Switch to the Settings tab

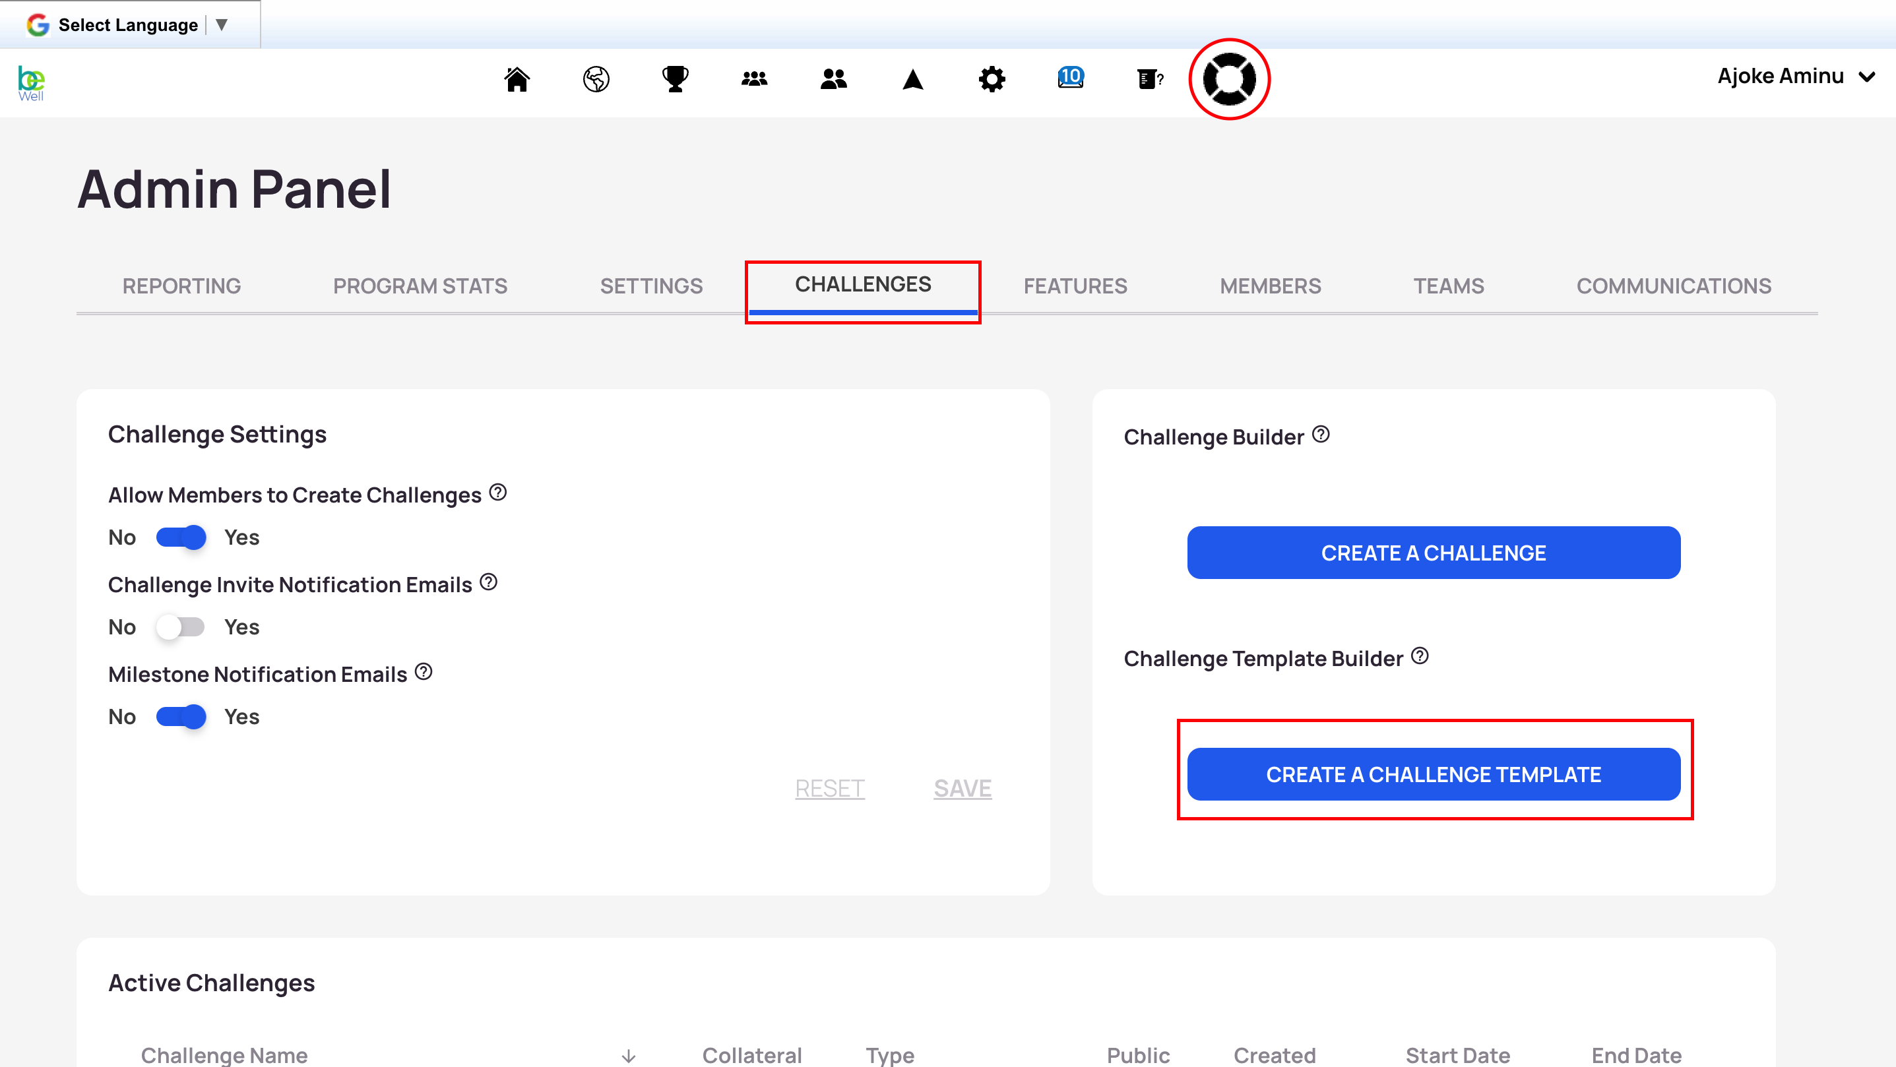[x=651, y=286]
